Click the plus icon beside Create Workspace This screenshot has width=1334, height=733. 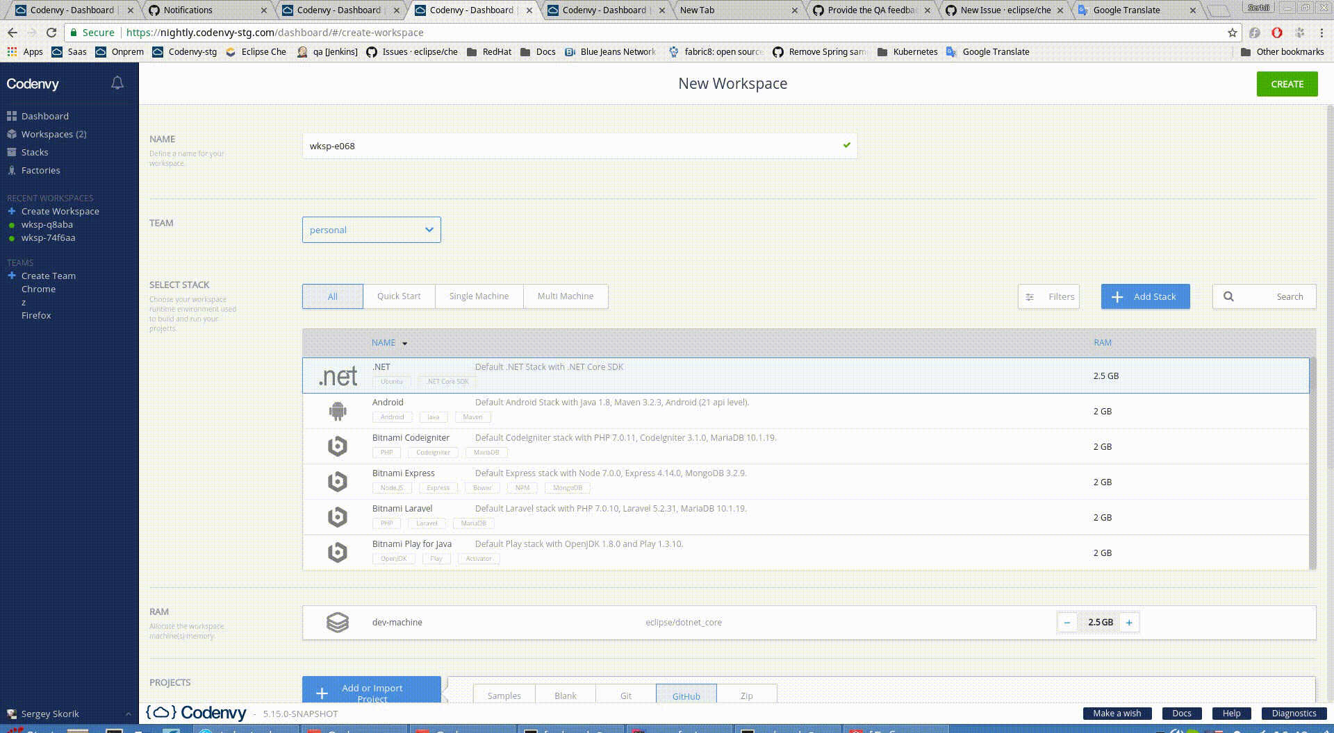point(12,211)
